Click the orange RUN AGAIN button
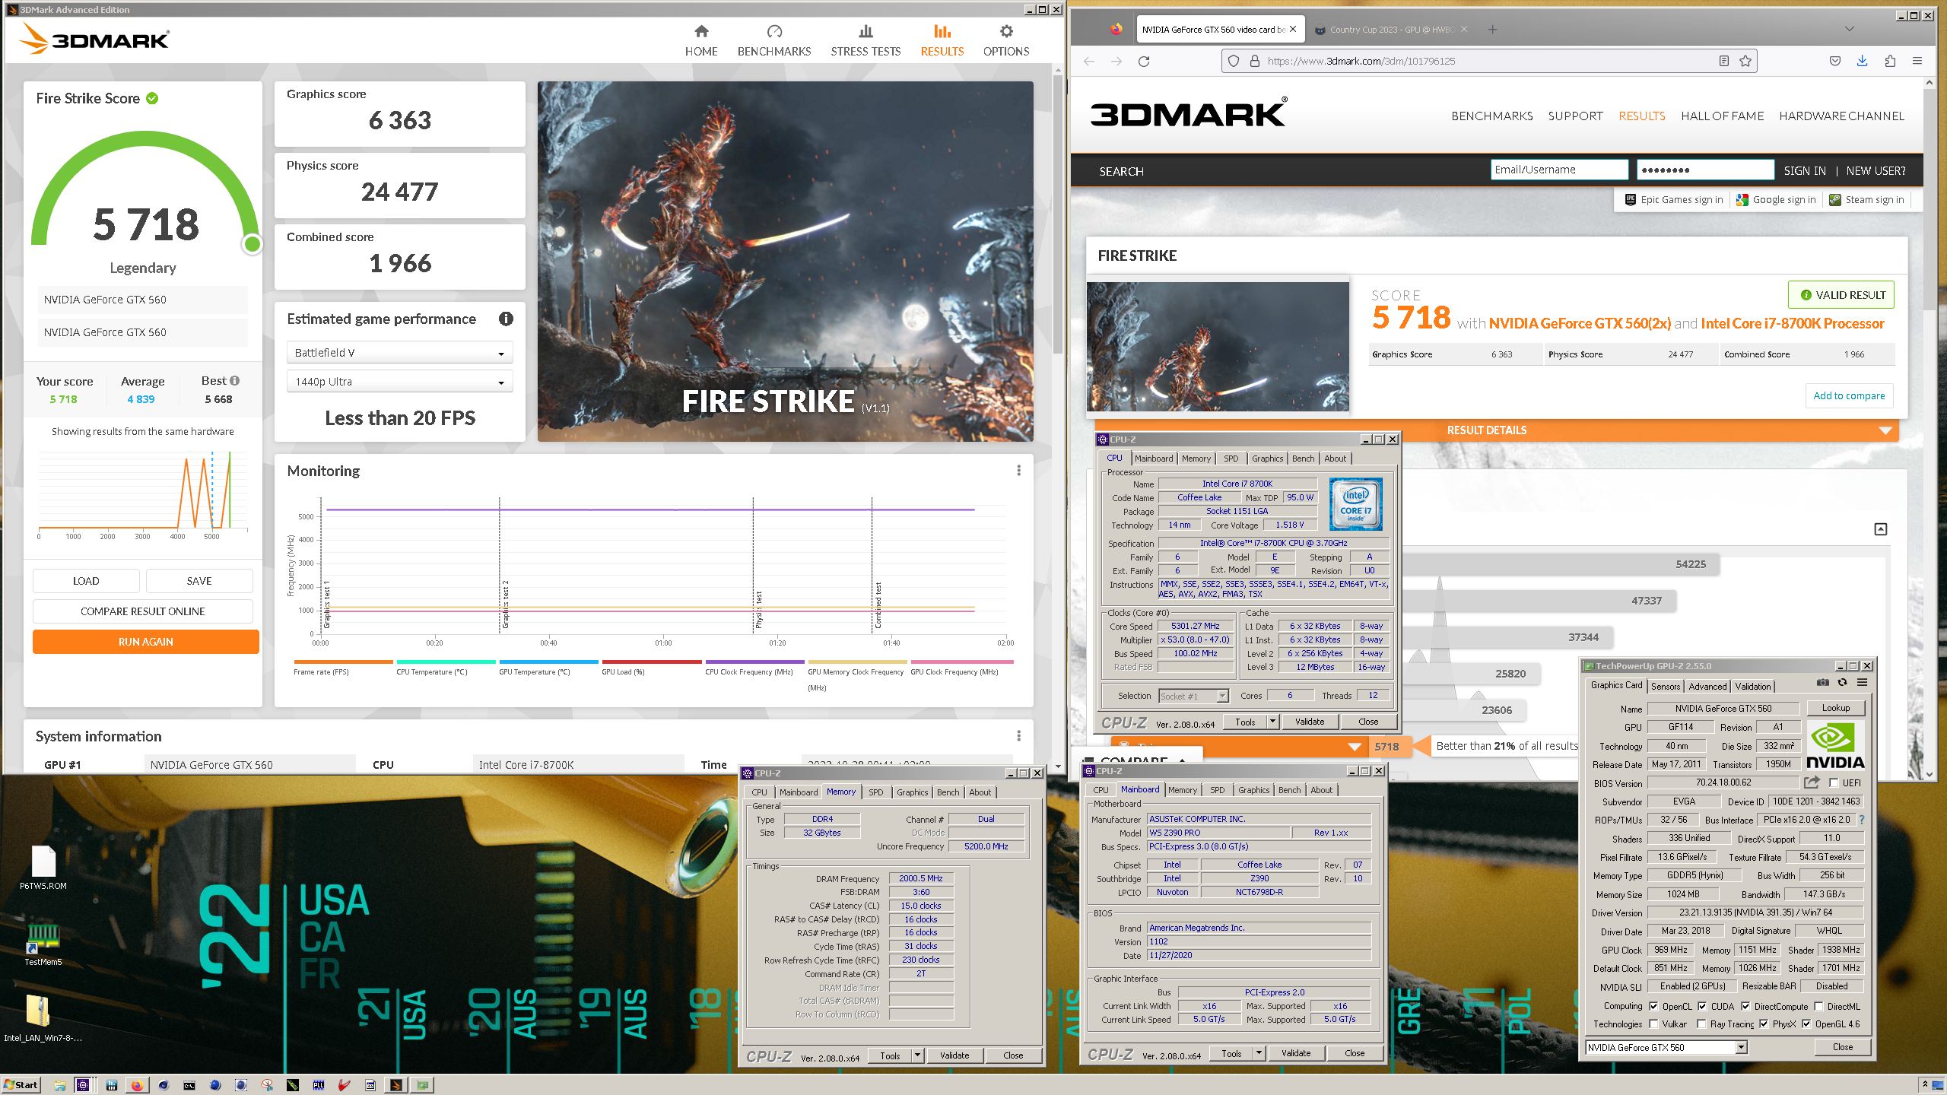 [146, 642]
